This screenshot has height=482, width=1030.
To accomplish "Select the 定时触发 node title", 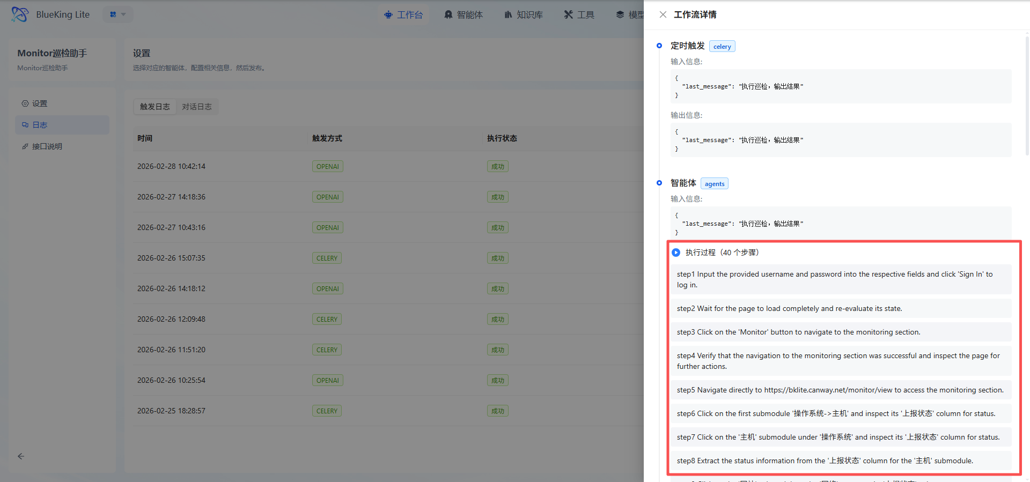I will 688,46.
